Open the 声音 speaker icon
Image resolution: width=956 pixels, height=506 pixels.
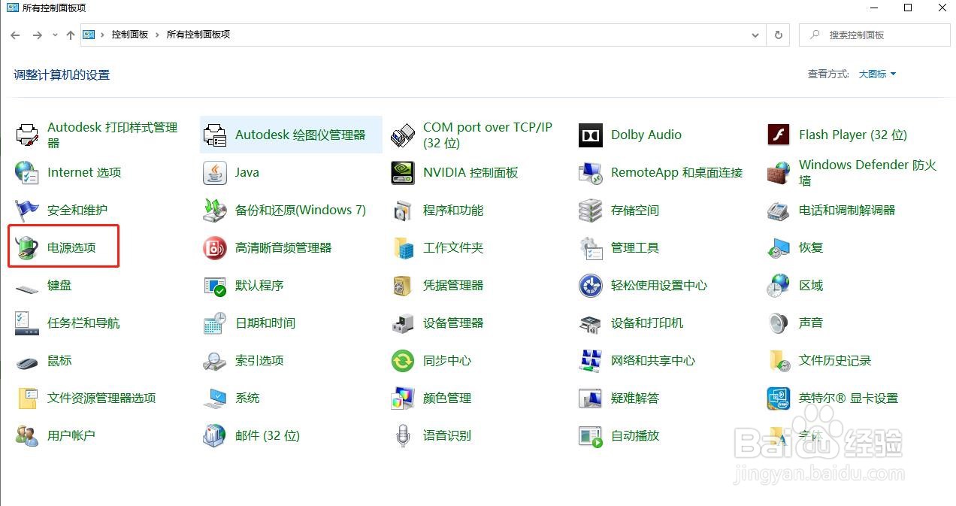[x=779, y=323]
